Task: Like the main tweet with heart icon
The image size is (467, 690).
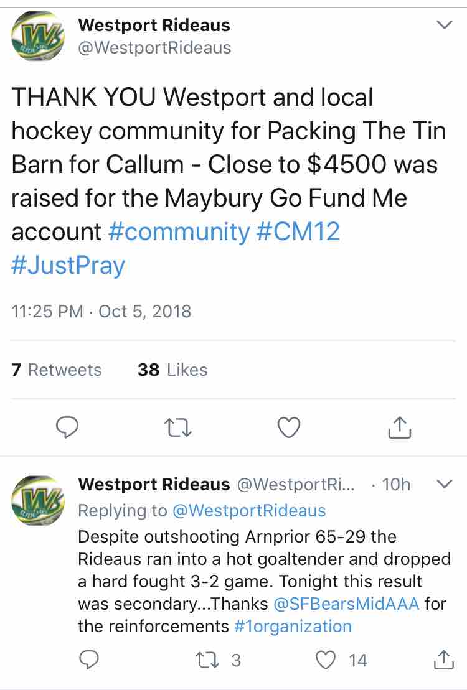Action: tap(289, 427)
